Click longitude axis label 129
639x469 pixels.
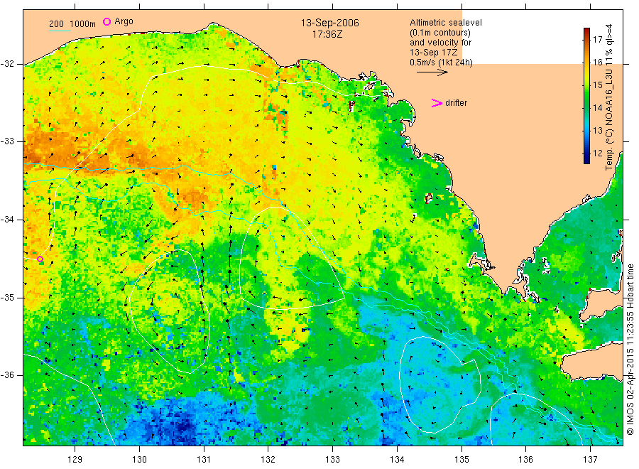pos(75,460)
